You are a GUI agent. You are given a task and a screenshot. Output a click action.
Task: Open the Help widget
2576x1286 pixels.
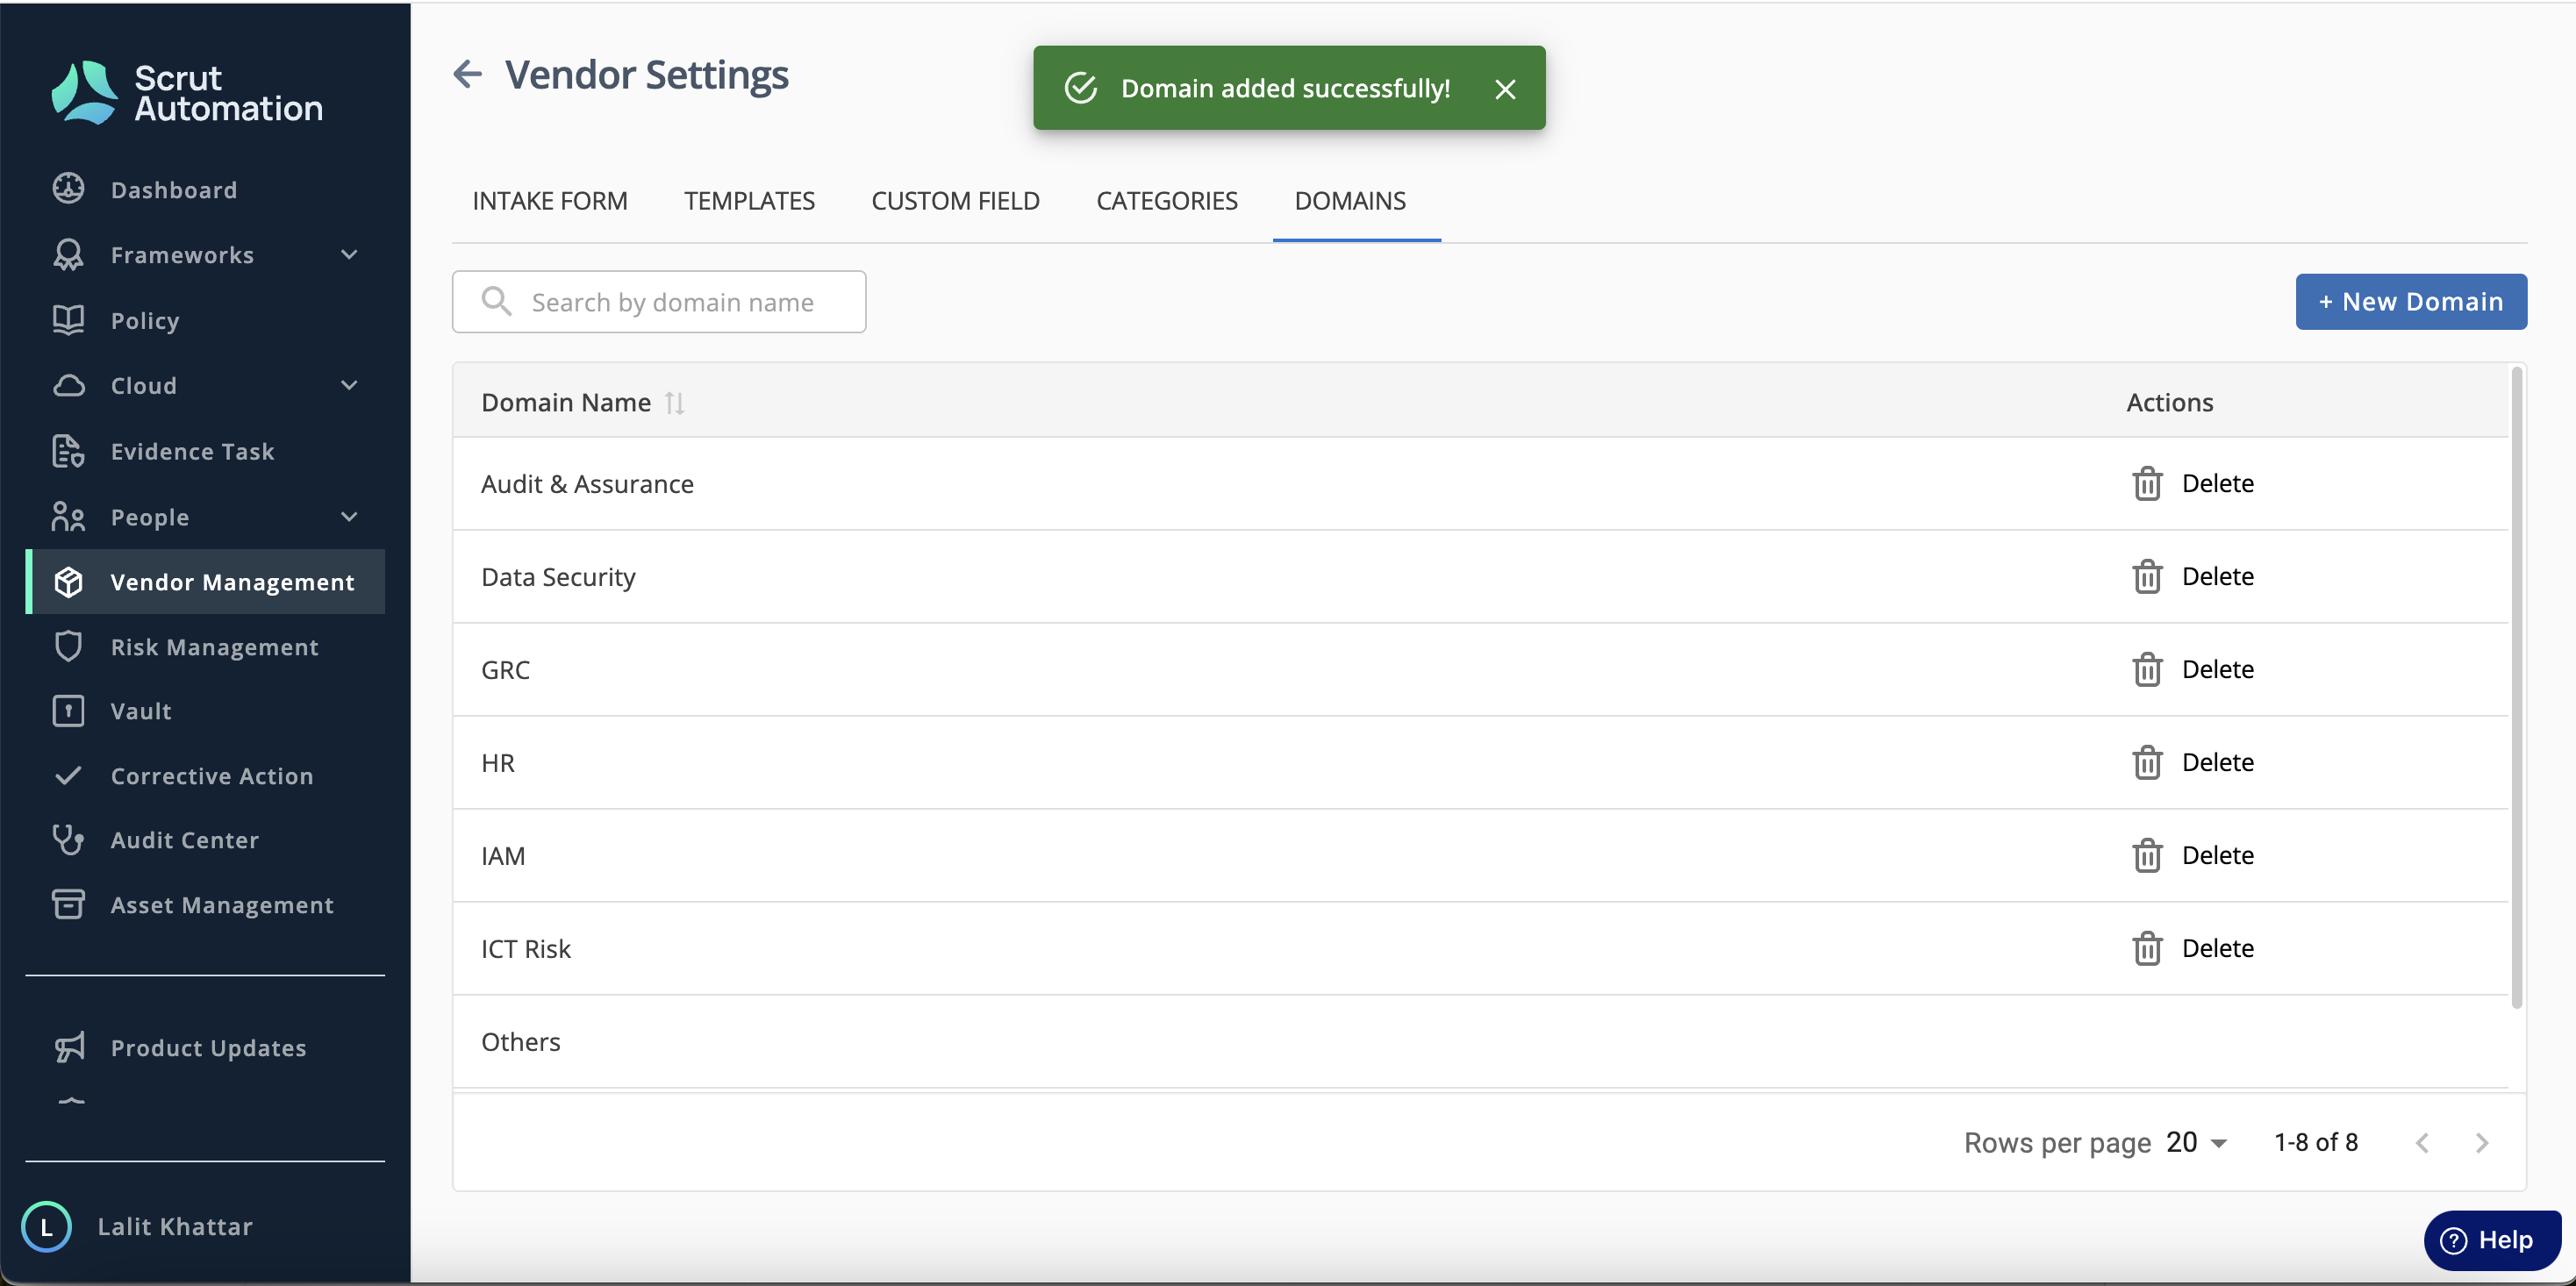pos(2492,1240)
